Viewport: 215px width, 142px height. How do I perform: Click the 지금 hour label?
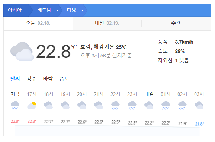[x=15, y=94]
